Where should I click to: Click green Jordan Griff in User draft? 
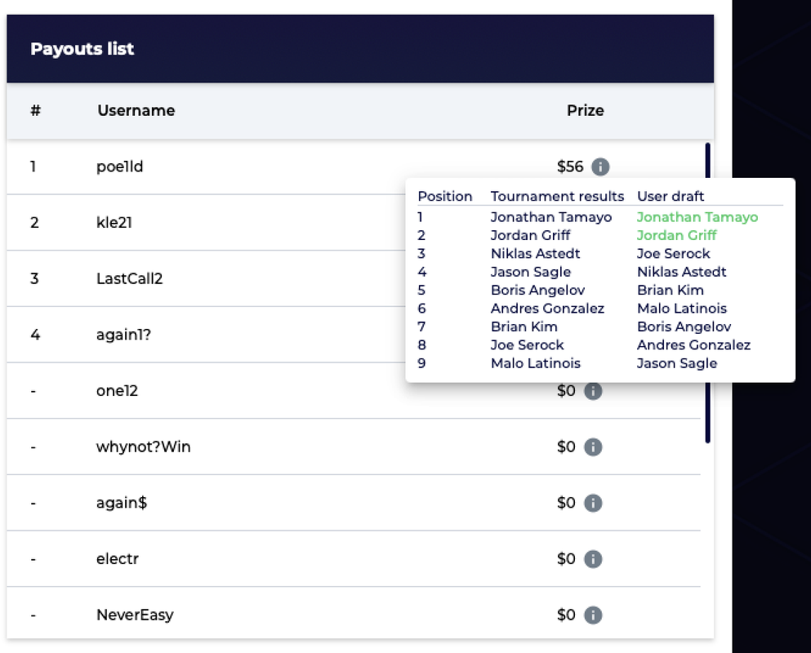pyautogui.click(x=676, y=235)
